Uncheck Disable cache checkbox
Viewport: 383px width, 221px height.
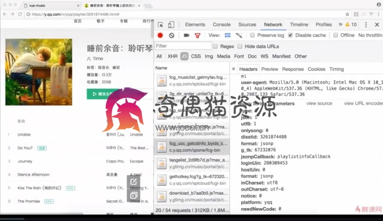(290, 35)
